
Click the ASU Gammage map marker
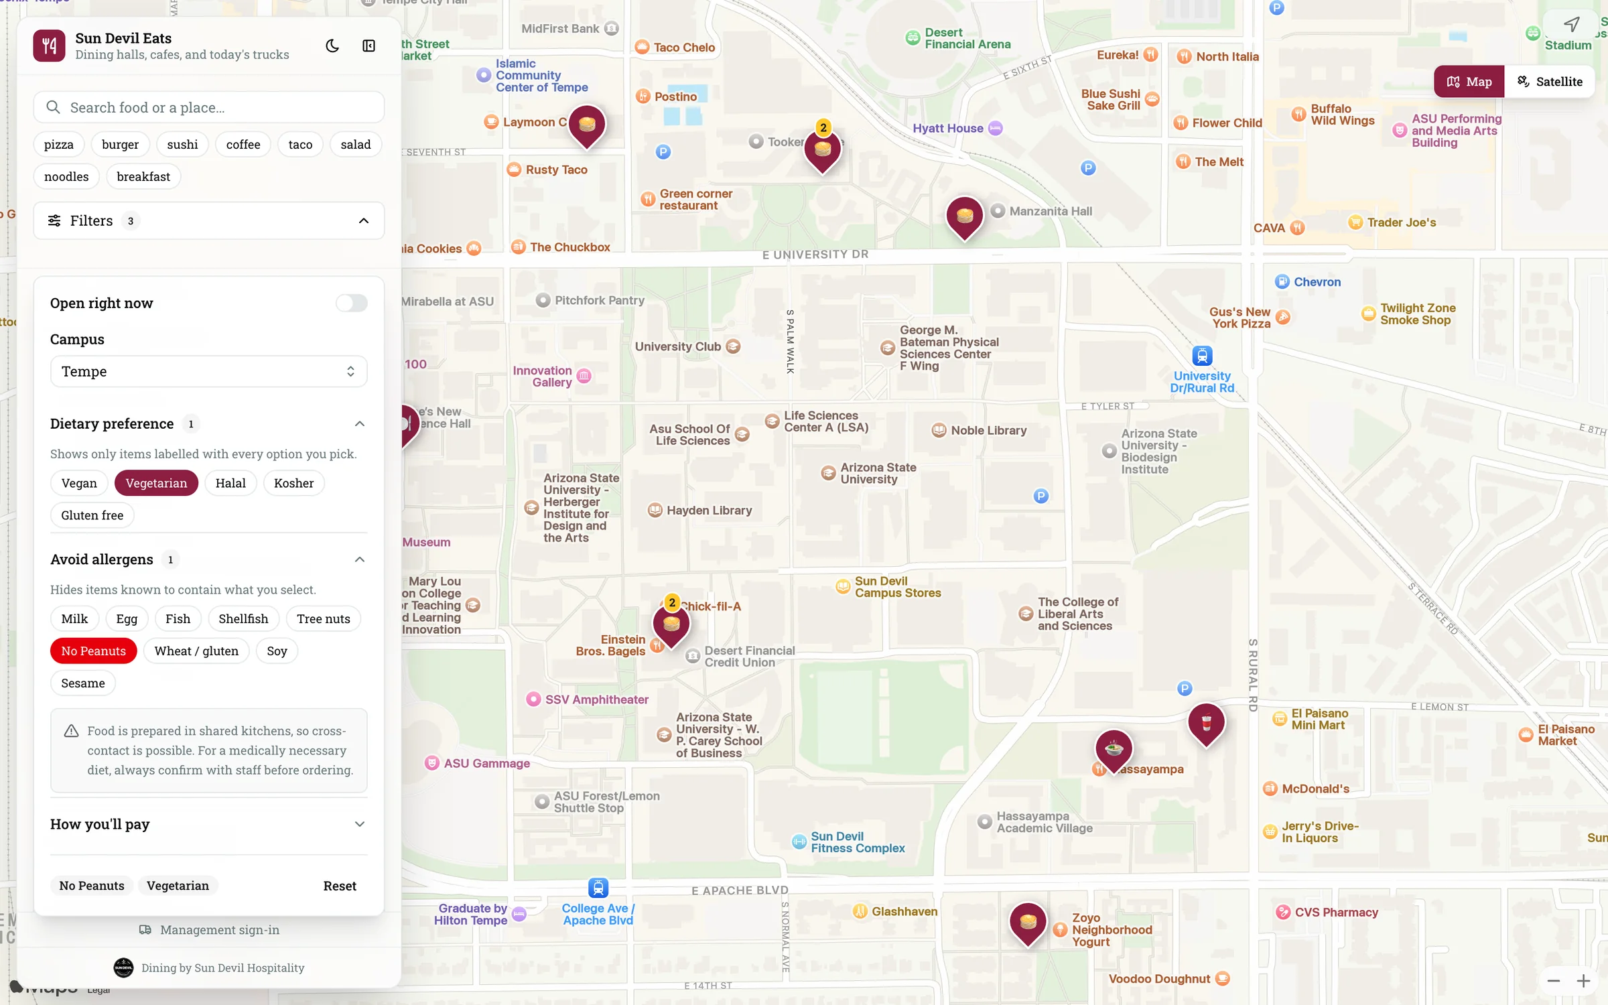pyautogui.click(x=431, y=763)
